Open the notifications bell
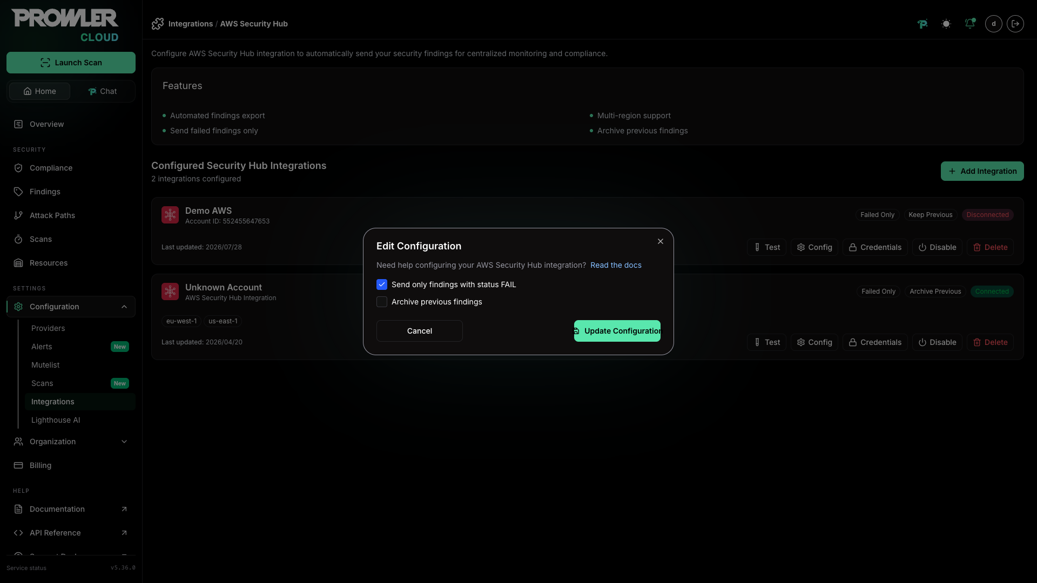Screen dimensions: 1037x583 [x=970, y=24]
